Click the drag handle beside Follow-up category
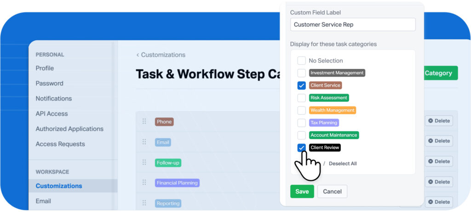 [144, 162]
